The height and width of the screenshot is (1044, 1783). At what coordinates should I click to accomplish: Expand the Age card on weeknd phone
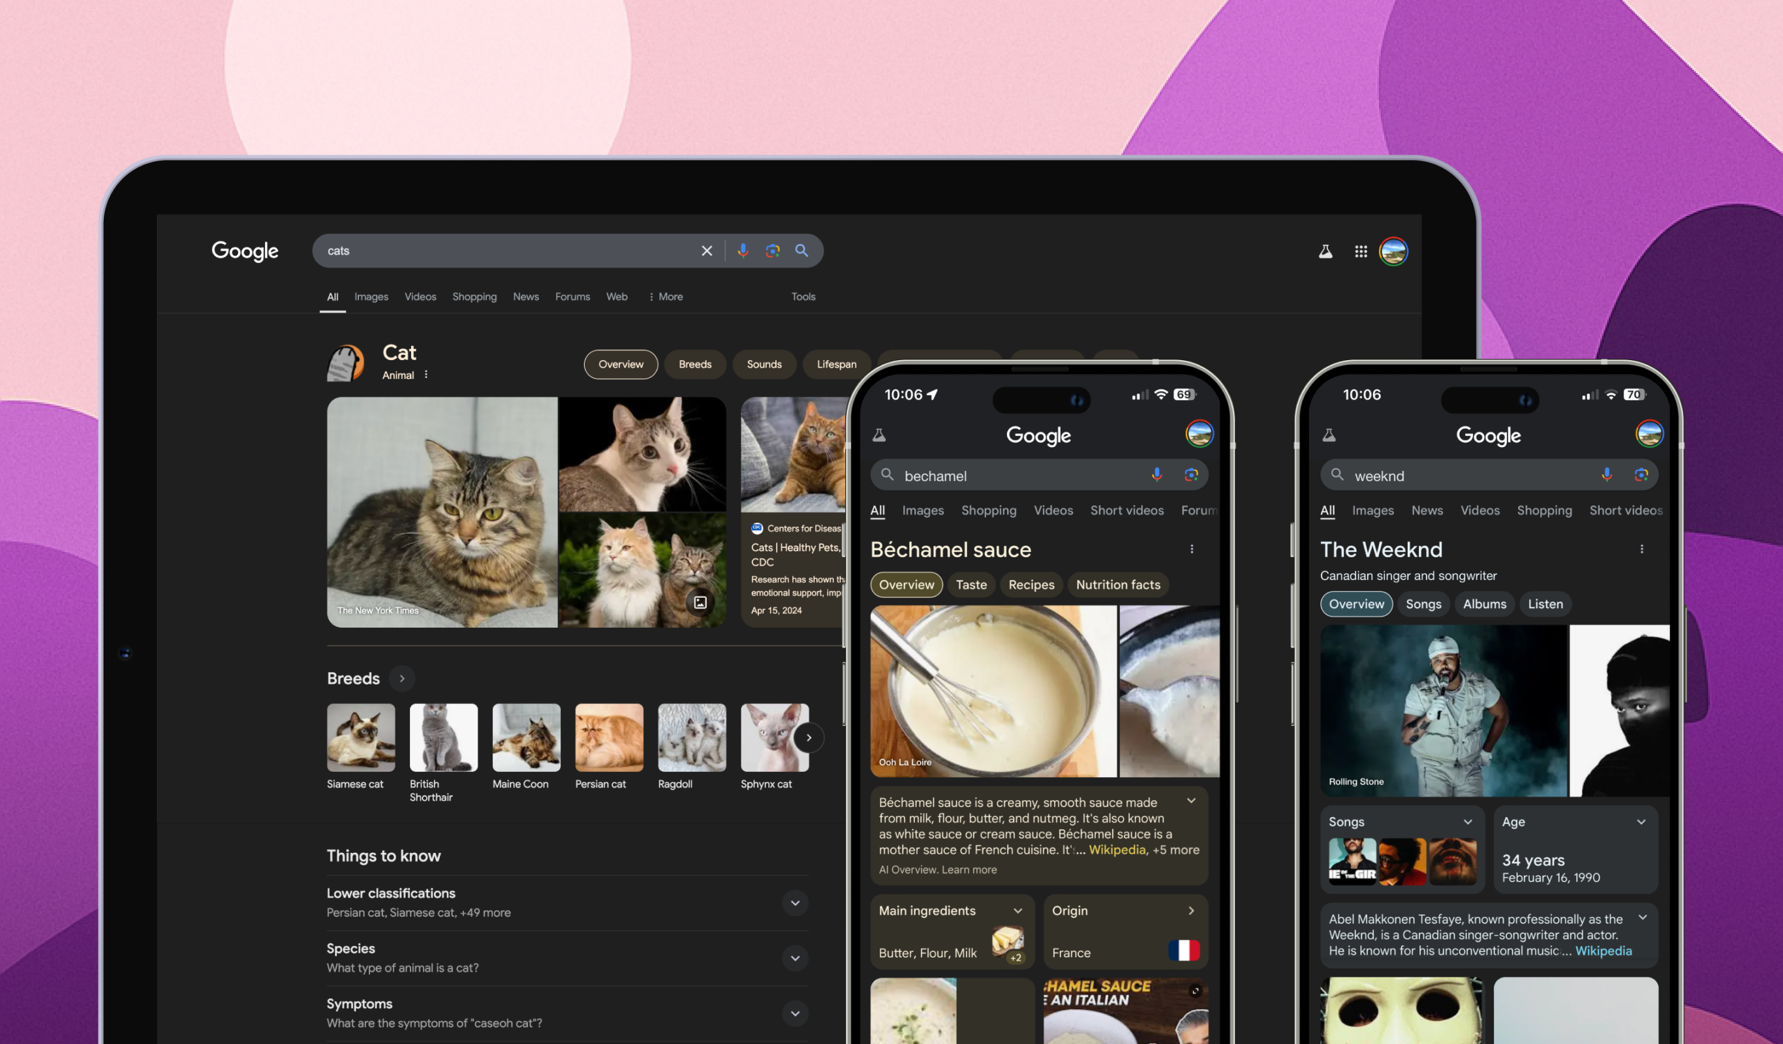tap(1641, 822)
